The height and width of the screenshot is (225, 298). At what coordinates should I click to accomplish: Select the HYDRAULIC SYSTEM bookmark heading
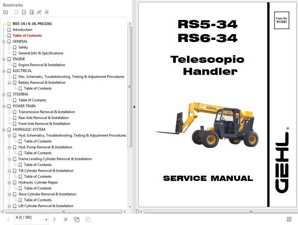(x=29, y=130)
